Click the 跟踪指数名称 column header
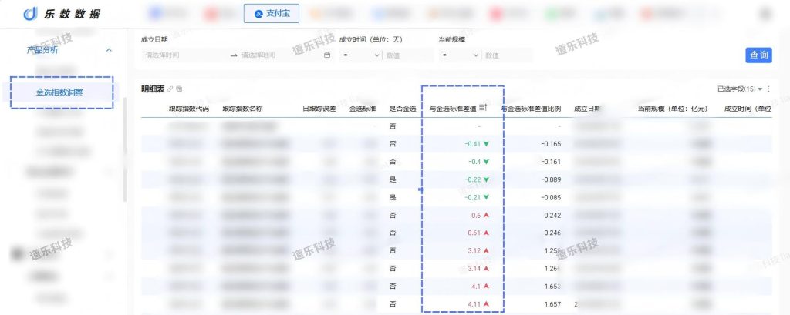 (x=242, y=109)
